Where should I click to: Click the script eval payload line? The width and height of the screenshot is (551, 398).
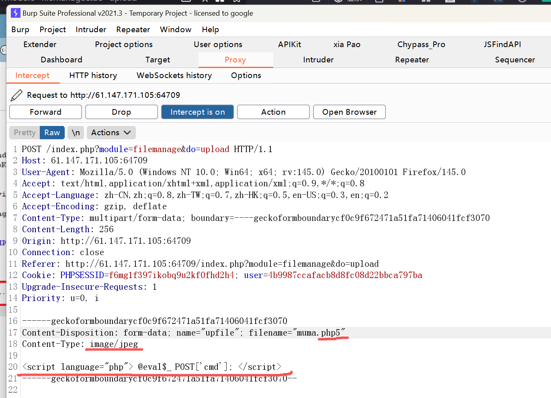(152, 367)
